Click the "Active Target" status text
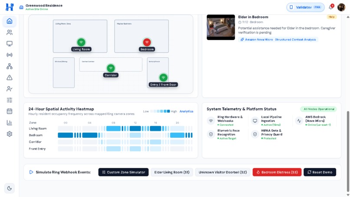The width and height of the screenshot is (350, 197). pos(227,138)
